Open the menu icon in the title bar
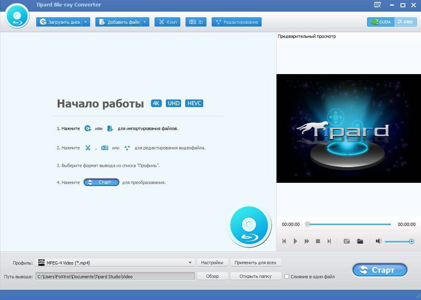The width and height of the screenshot is (421, 300). [378, 5]
